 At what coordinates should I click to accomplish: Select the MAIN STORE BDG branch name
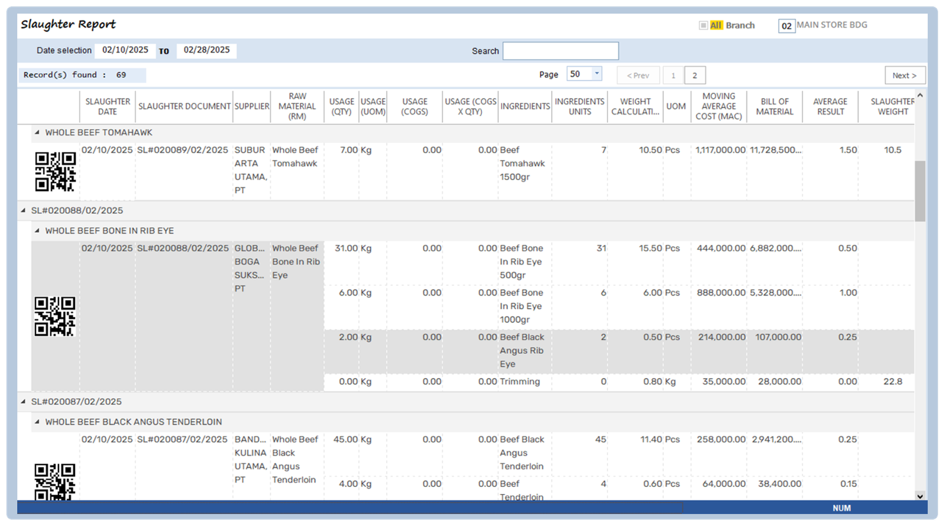[832, 25]
